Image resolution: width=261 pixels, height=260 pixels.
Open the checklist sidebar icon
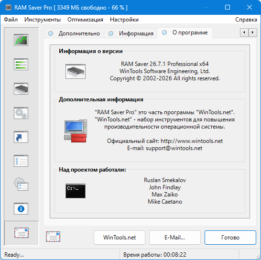pyautogui.click(x=21, y=161)
